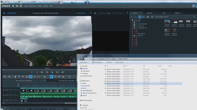Expand the D:\ HP_RECOVERY drive node
The height and width of the screenshot is (110, 197).
(132, 24)
